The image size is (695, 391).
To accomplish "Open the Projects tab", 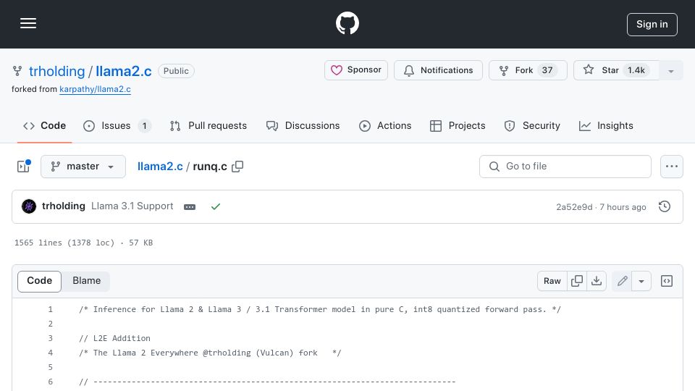I will coord(458,126).
